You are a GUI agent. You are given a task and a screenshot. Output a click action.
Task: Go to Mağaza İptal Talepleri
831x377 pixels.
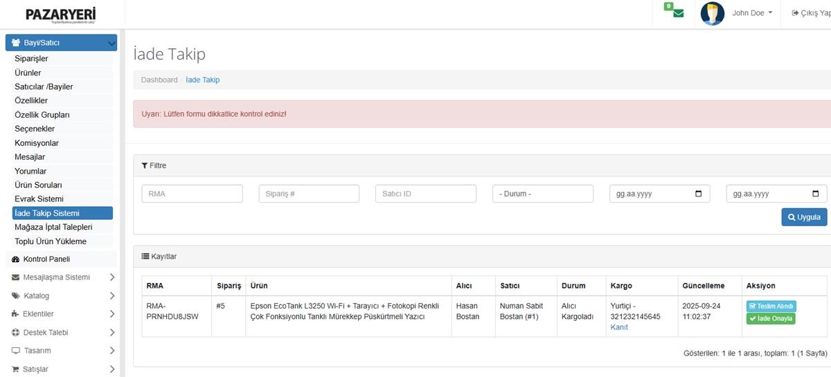(x=53, y=227)
